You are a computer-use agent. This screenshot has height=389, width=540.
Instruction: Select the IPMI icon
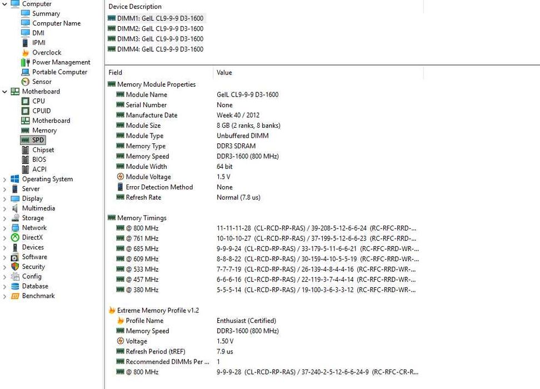pos(25,43)
